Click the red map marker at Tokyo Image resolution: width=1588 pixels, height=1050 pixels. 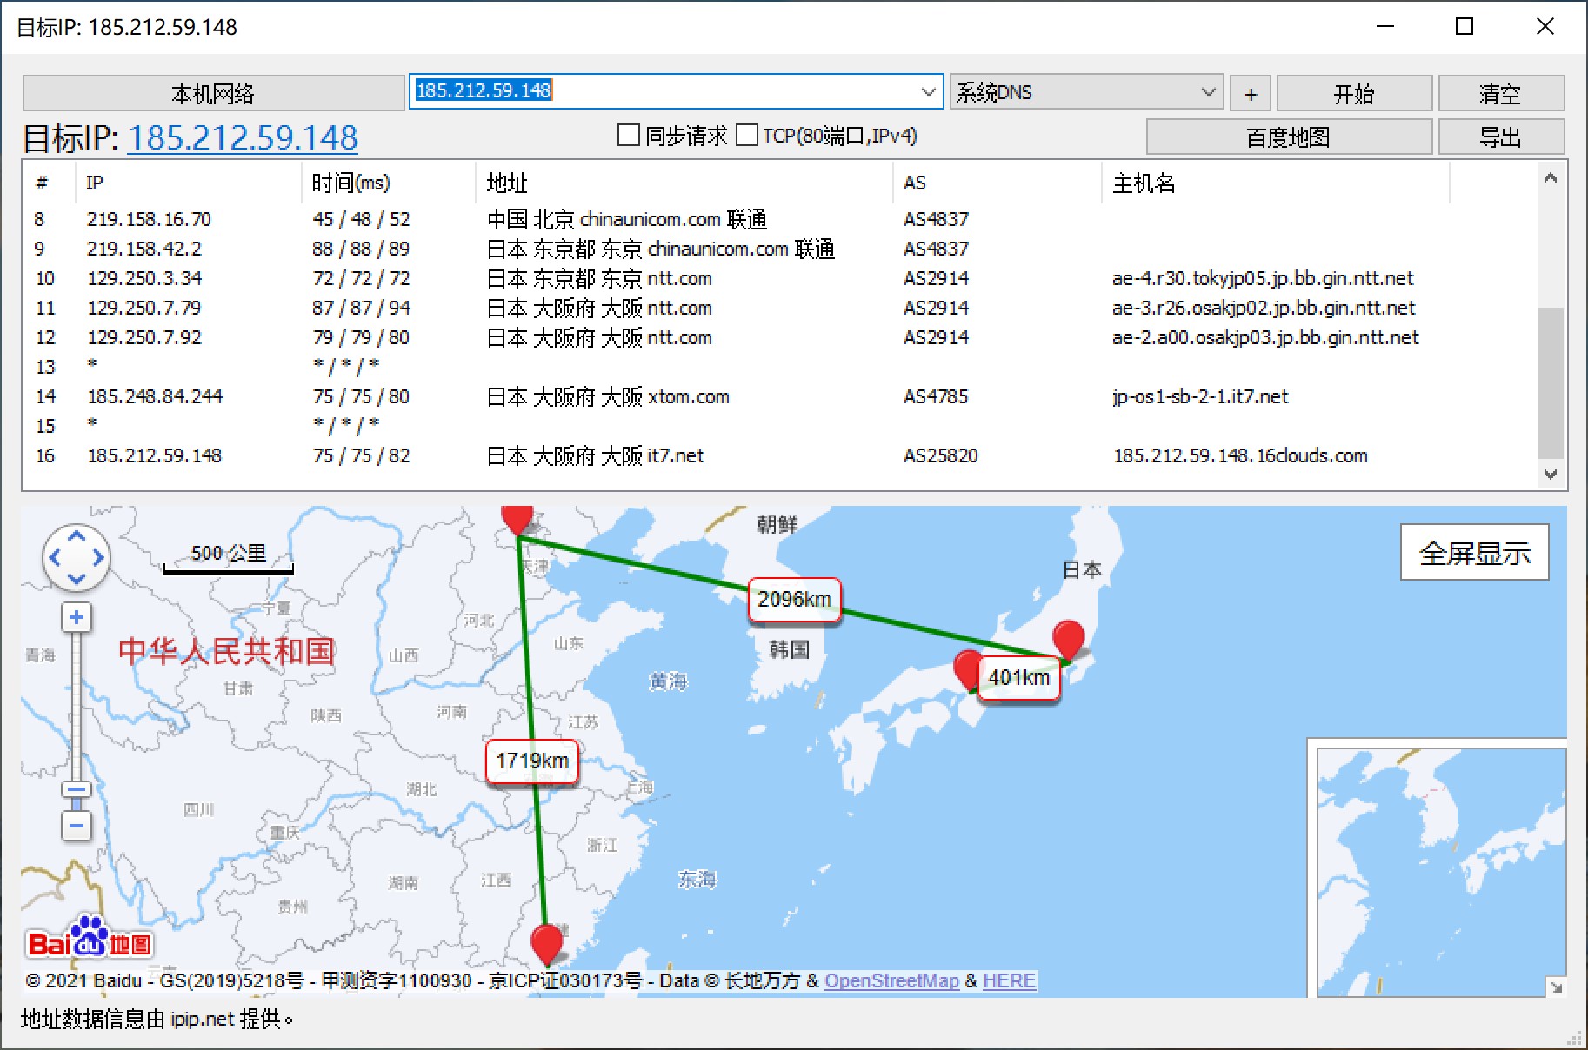[1068, 639]
